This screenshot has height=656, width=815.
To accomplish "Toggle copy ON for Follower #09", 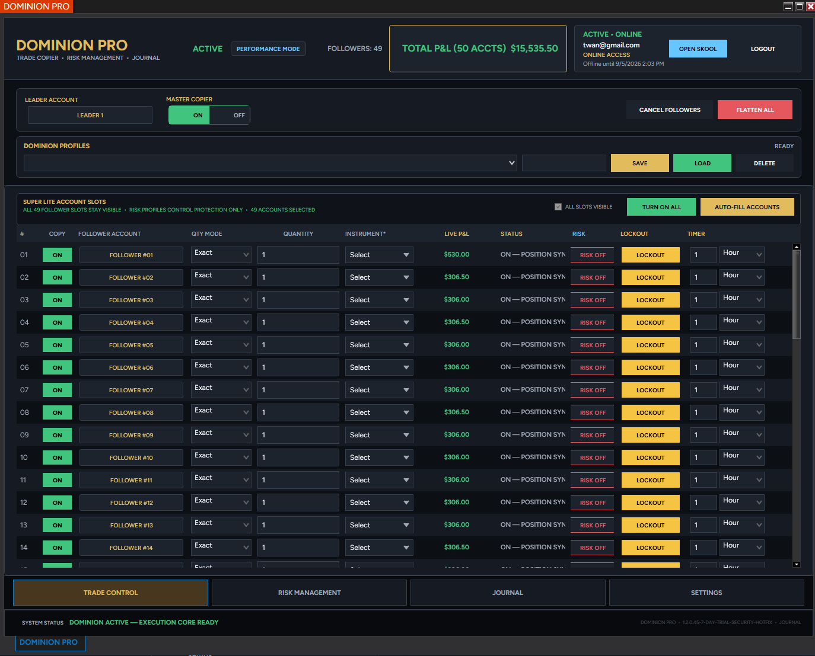I will pos(57,435).
